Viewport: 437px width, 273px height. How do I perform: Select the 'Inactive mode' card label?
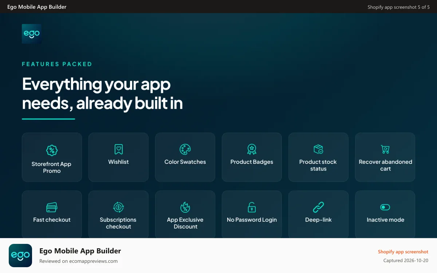[x=385, y=220]
